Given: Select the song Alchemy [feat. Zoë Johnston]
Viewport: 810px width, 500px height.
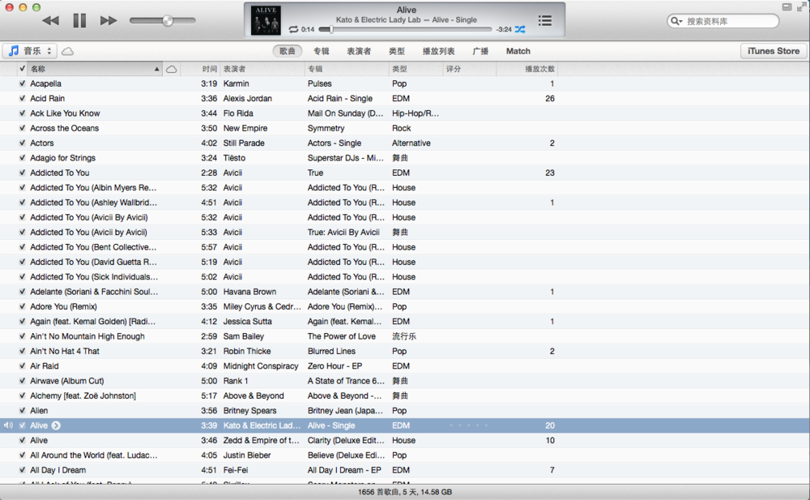Looking at the screenshot, I should tap(83, 395).
